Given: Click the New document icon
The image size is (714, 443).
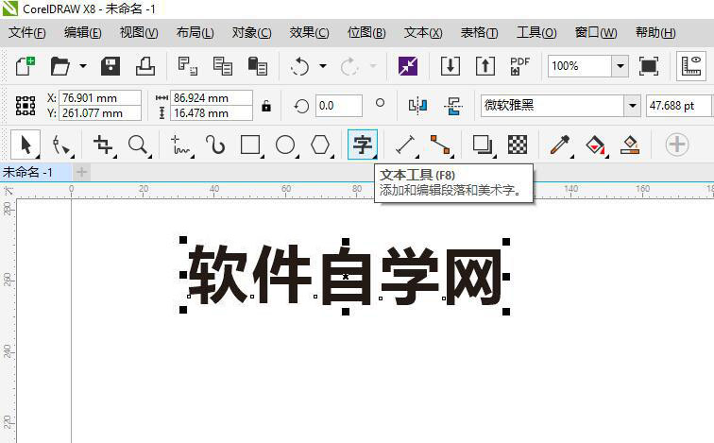Looking at the screenshot, I should pyautogui.click(x=25, y=66).
